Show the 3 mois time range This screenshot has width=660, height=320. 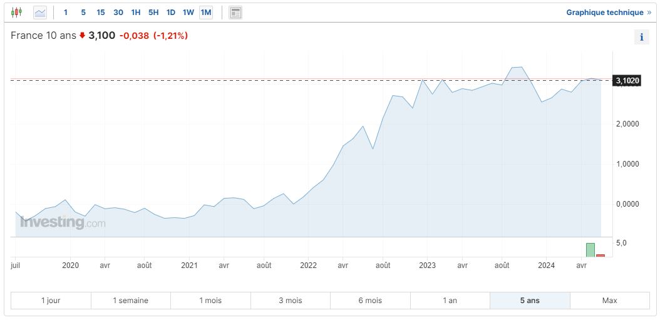[x=291, y=301]
